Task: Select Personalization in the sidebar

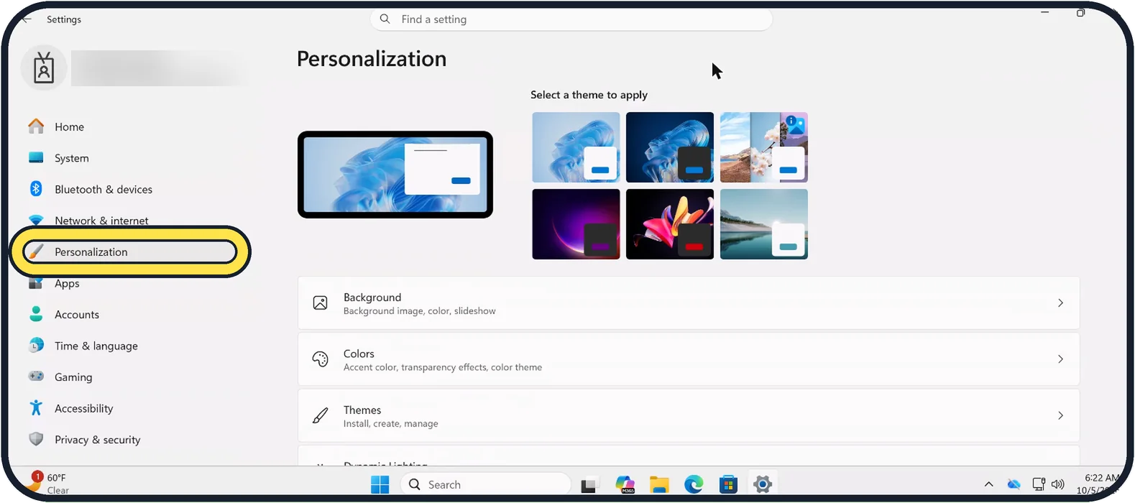Action: pyautogui.click(x=129, y=251)
